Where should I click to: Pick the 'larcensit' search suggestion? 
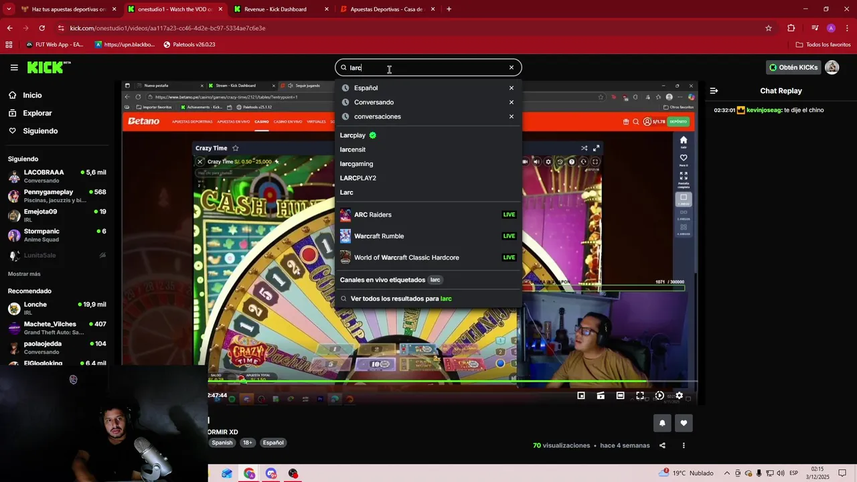(428, 149)
